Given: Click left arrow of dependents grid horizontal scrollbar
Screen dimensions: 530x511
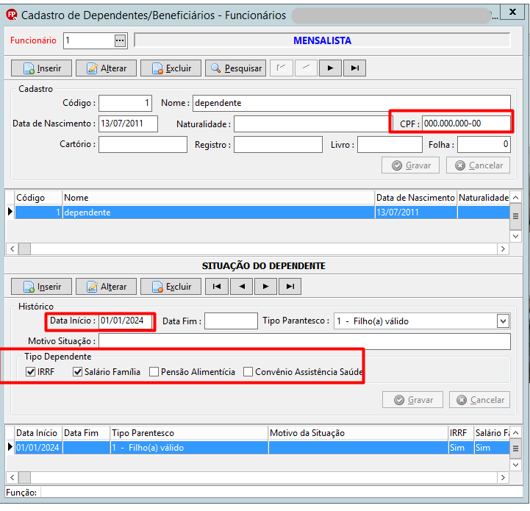Looking at the screenshot, I should coord(12,249).
